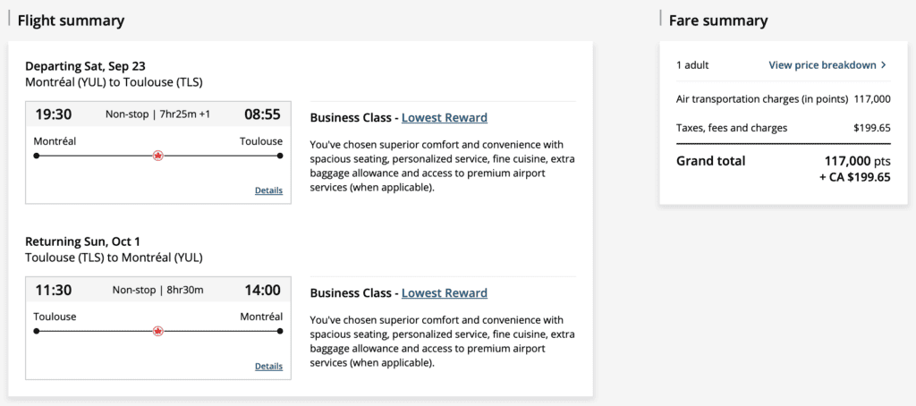Open Details for the Montréal to Toulouse flight
This screenshot has height=406, width=916.
pyautogui.click(x=268, y=190)
